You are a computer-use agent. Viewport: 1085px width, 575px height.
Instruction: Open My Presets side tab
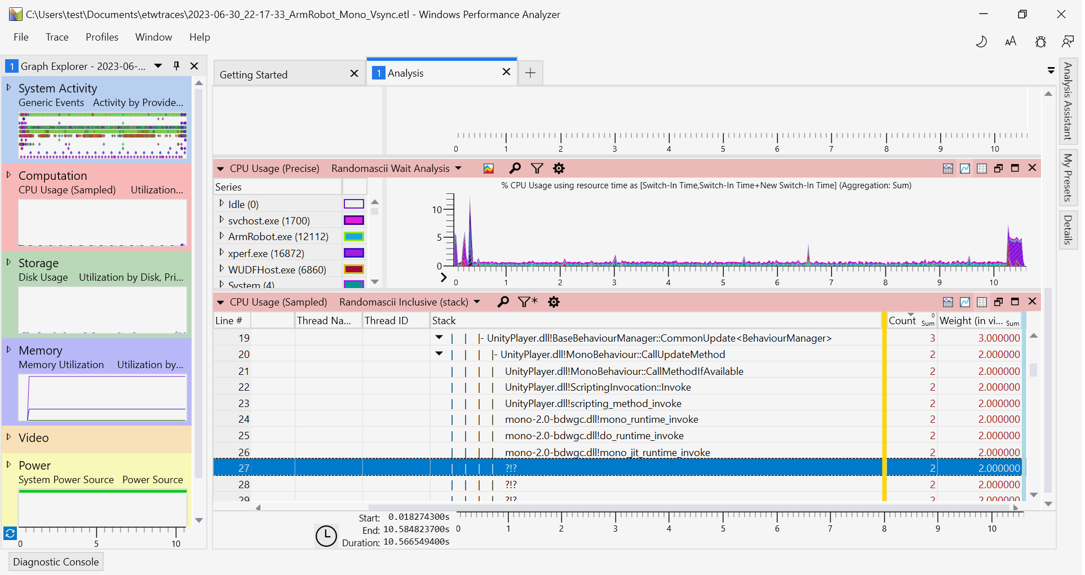[x=1068, y=177]
